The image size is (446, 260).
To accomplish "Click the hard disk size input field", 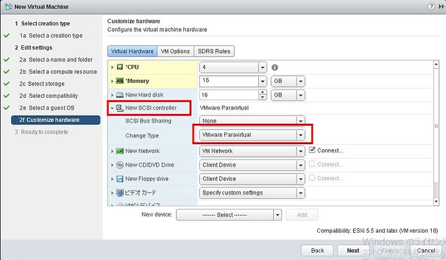I will [x=229, y=95].
